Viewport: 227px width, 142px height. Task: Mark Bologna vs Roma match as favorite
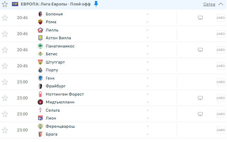(x=5, y=18)
